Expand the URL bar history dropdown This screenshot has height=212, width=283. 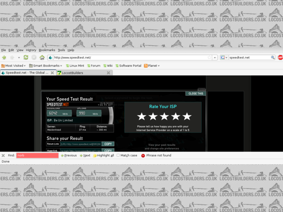[x=214, y=57]
